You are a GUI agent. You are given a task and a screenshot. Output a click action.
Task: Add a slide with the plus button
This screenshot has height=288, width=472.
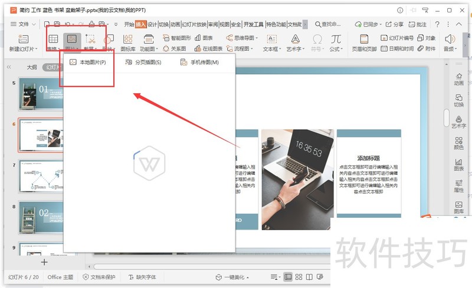[x=44, y=262]
